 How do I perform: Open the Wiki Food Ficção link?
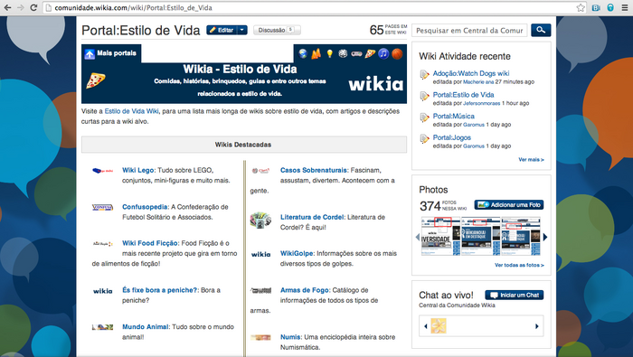pos(150,243)
